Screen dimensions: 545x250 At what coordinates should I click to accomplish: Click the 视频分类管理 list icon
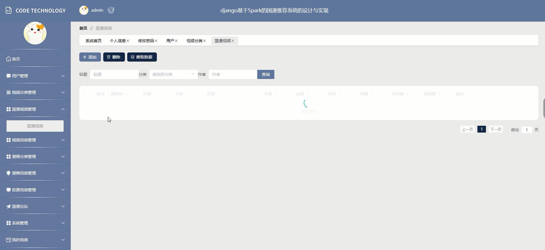click(x=8, y=92)
